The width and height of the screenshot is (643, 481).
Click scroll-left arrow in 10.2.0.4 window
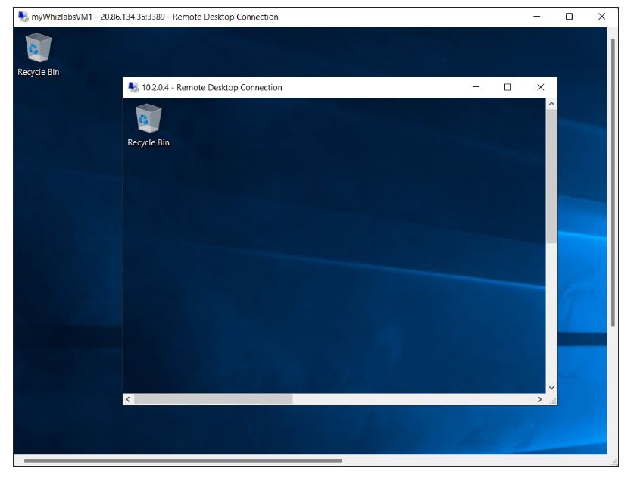pos(128,399)
